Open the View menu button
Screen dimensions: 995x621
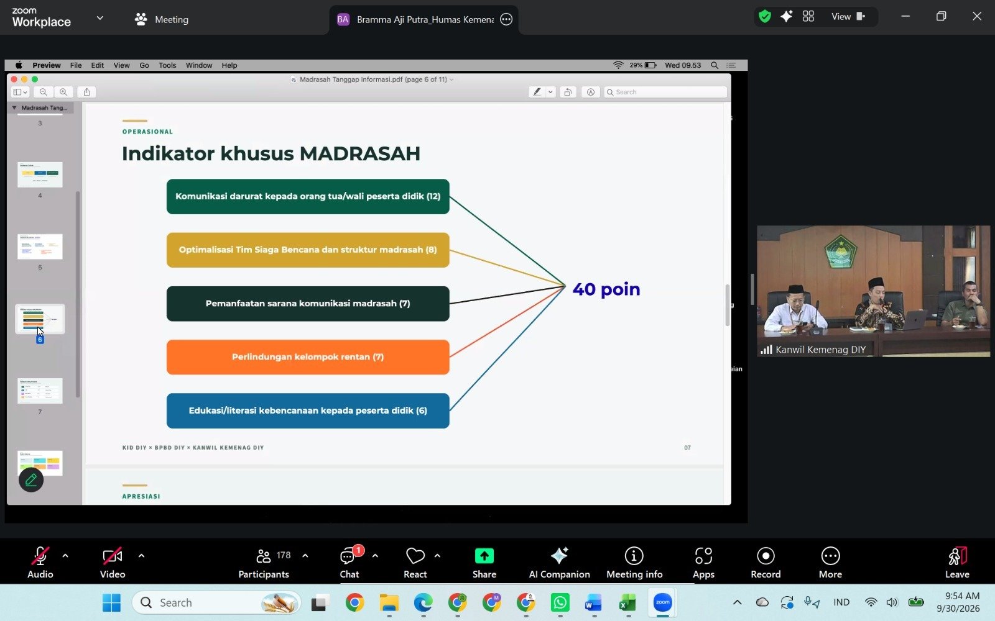coord(848,17)
